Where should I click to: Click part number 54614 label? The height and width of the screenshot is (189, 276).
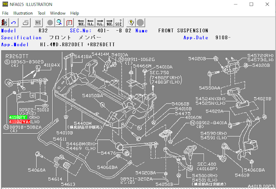tap(55, 179)
